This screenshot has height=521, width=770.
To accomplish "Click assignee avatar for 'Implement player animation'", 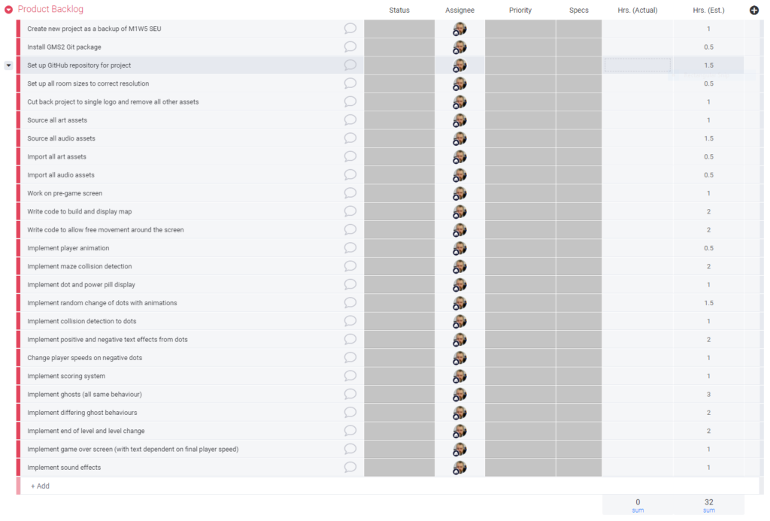I will pyautogui.click(x=459, y=248).
